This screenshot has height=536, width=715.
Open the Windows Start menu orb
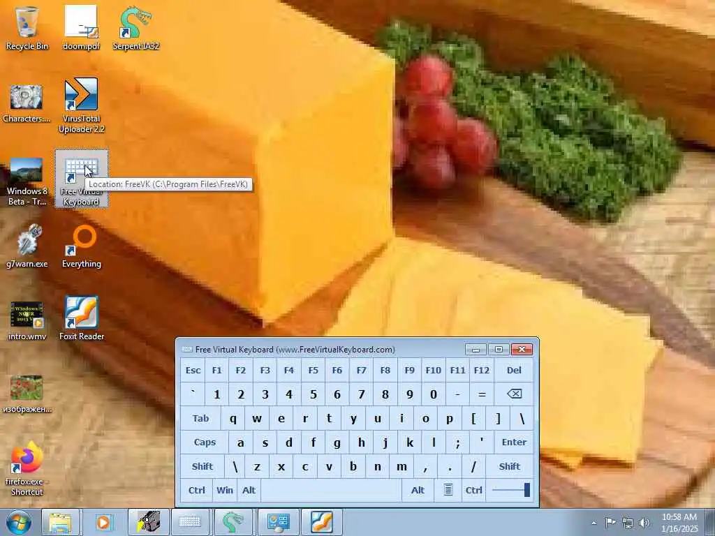(19, 522)
